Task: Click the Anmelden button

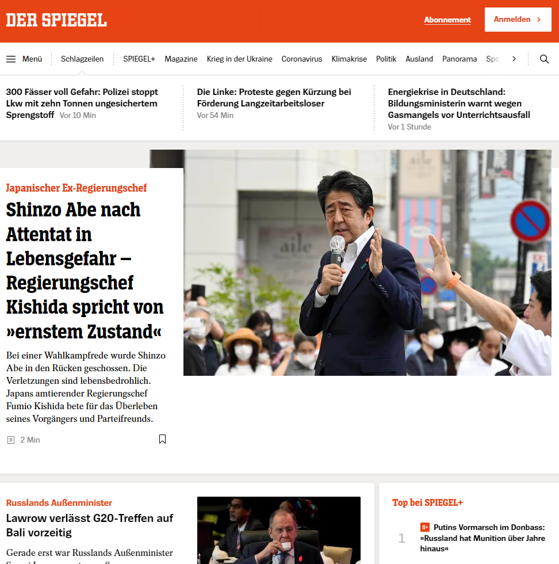Action: (518, 20)
